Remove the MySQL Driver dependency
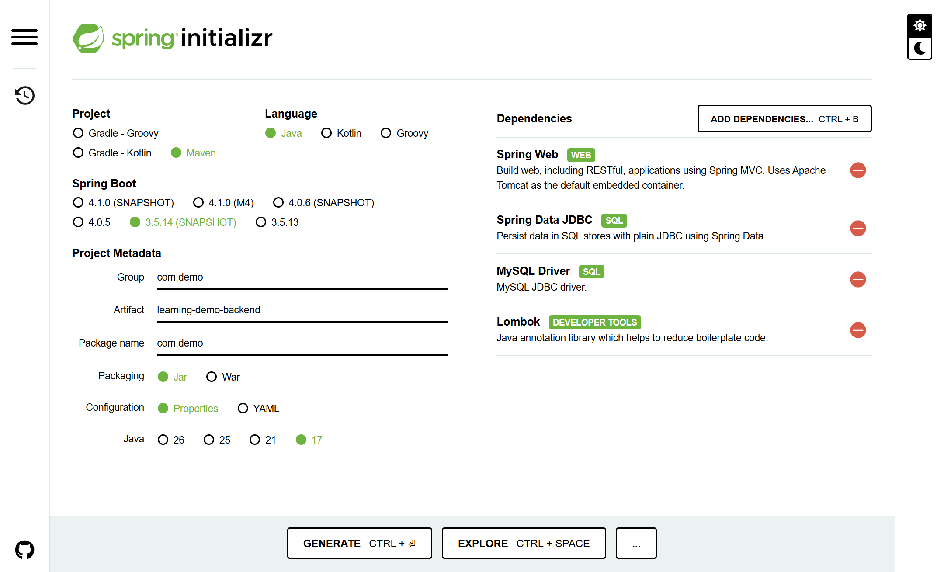 pos(857,279)
